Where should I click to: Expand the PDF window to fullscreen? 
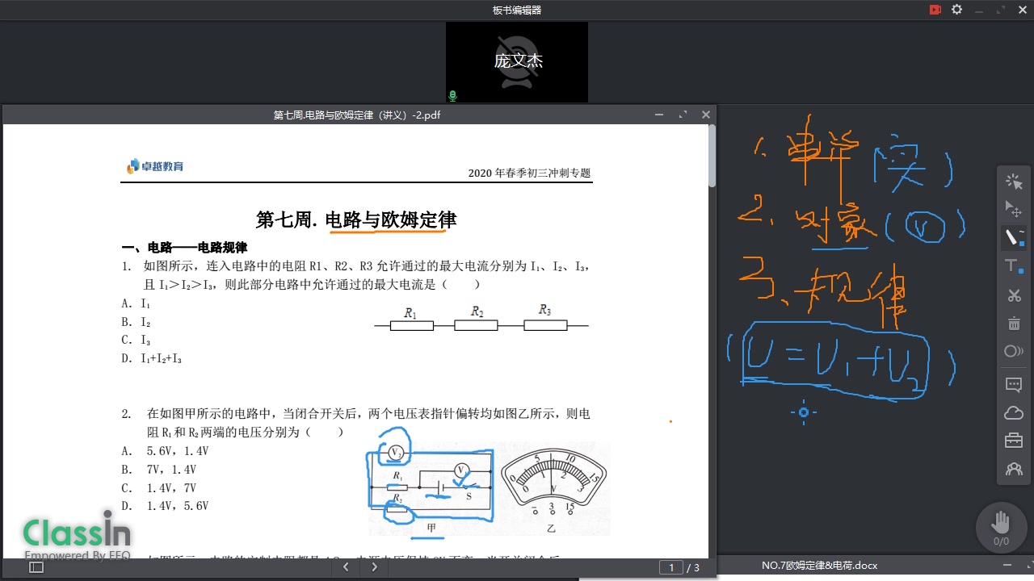(683, 114)
